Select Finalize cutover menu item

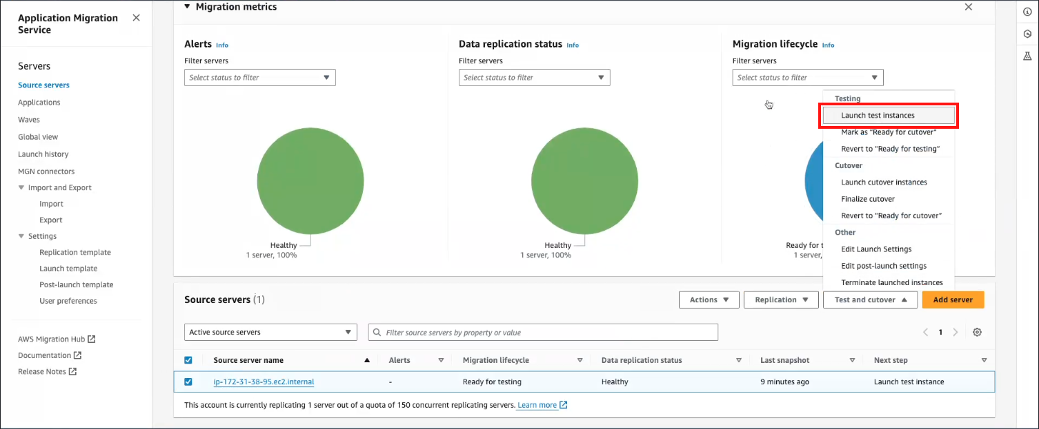tap(889, 199)
